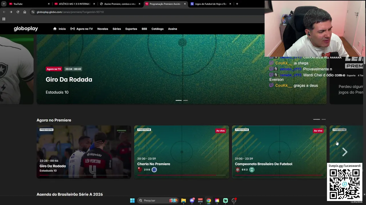This screenshot has width=366, height=205.
Task: Open the BBB menu item
Action: (144, 29)
